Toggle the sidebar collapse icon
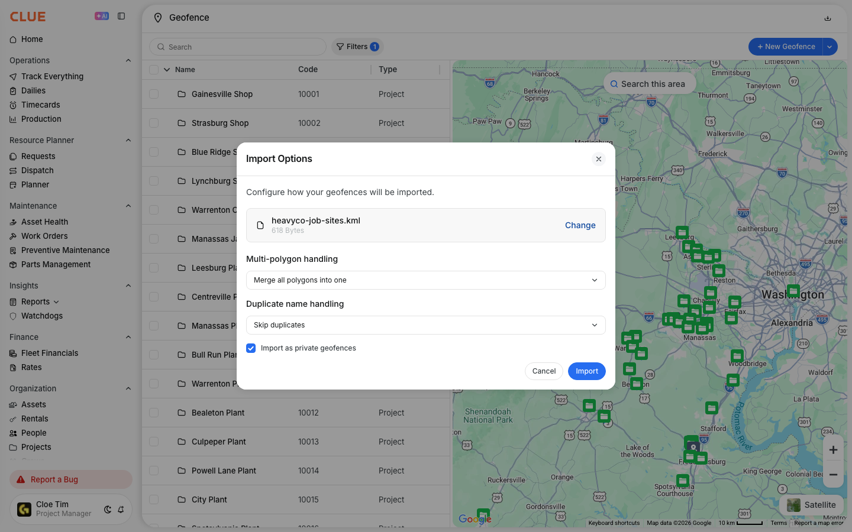Viewport: 852px width, 532px height. click(121, 17)
